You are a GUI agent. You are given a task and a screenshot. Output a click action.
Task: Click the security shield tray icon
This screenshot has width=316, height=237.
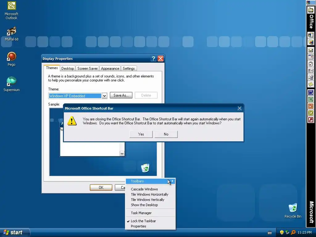(x=282, y=232)
